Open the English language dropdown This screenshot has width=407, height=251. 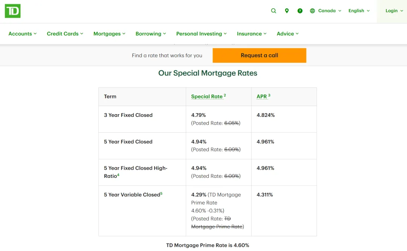click(359, 11)
